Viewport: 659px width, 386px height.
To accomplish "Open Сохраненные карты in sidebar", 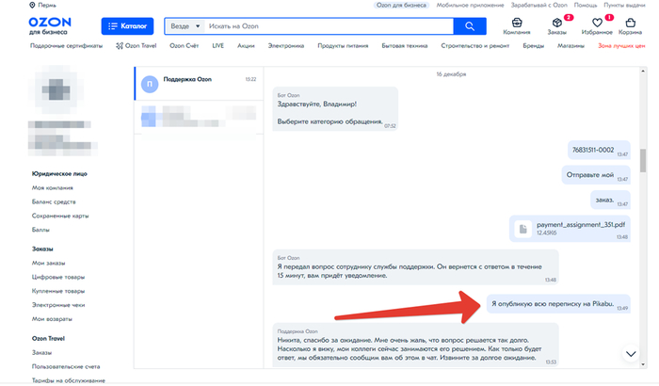I will tap(60, 216).
